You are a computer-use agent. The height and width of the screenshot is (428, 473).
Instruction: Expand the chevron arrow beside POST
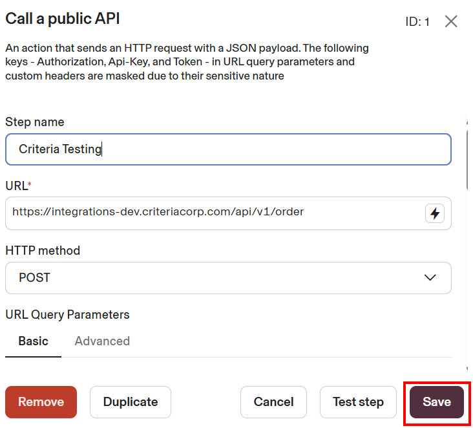pyautogui.click(x=430, y=278)
